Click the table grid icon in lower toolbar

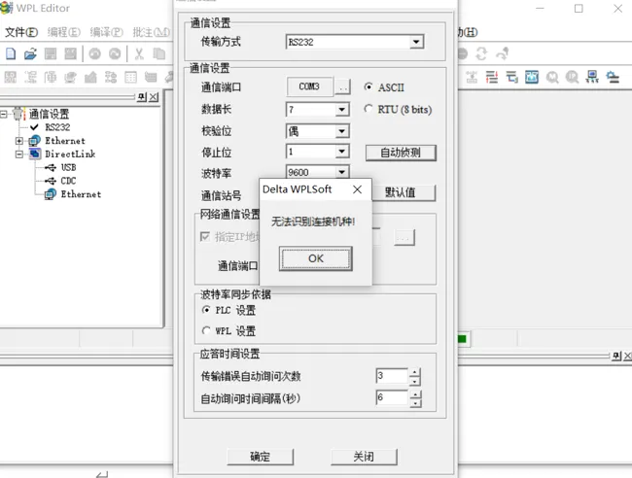click(130, 77)
